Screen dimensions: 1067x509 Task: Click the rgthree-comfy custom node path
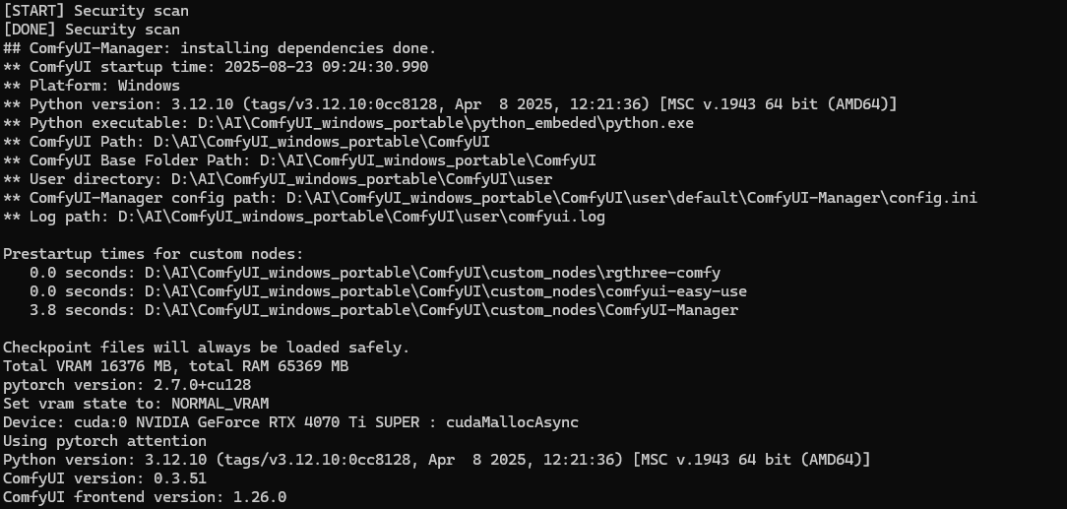[432, 273]
